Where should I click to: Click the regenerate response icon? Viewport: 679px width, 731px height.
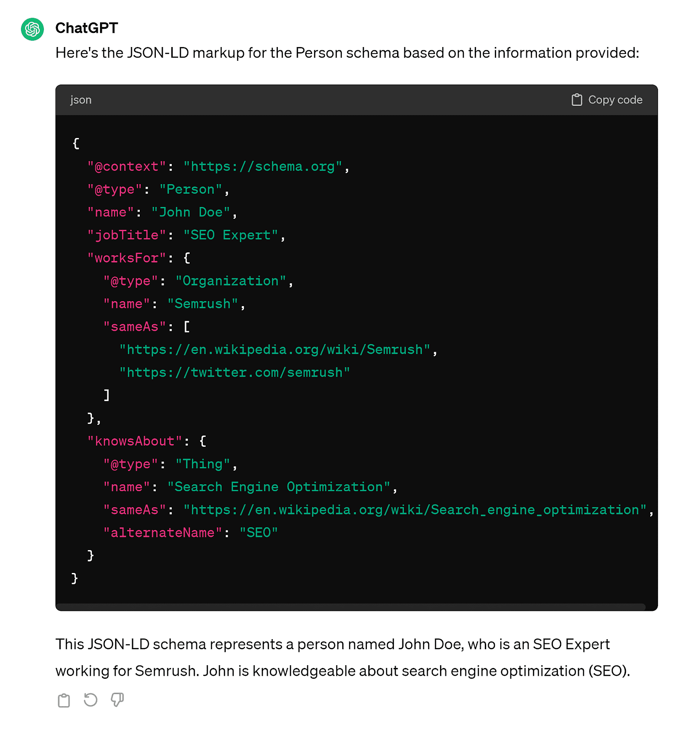[90, 700]
